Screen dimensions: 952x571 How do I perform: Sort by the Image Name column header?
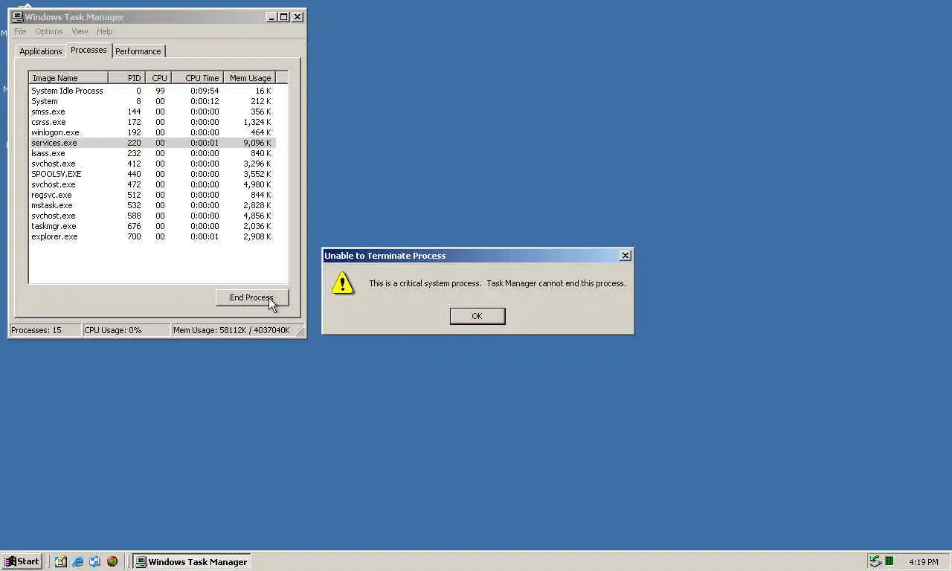point(68,78)
